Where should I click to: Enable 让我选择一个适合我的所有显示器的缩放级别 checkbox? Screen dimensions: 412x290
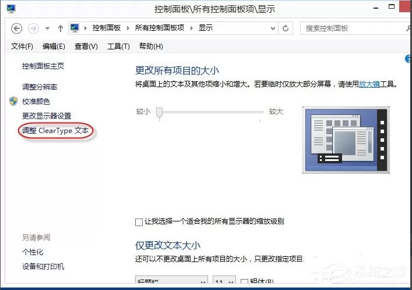139,222
